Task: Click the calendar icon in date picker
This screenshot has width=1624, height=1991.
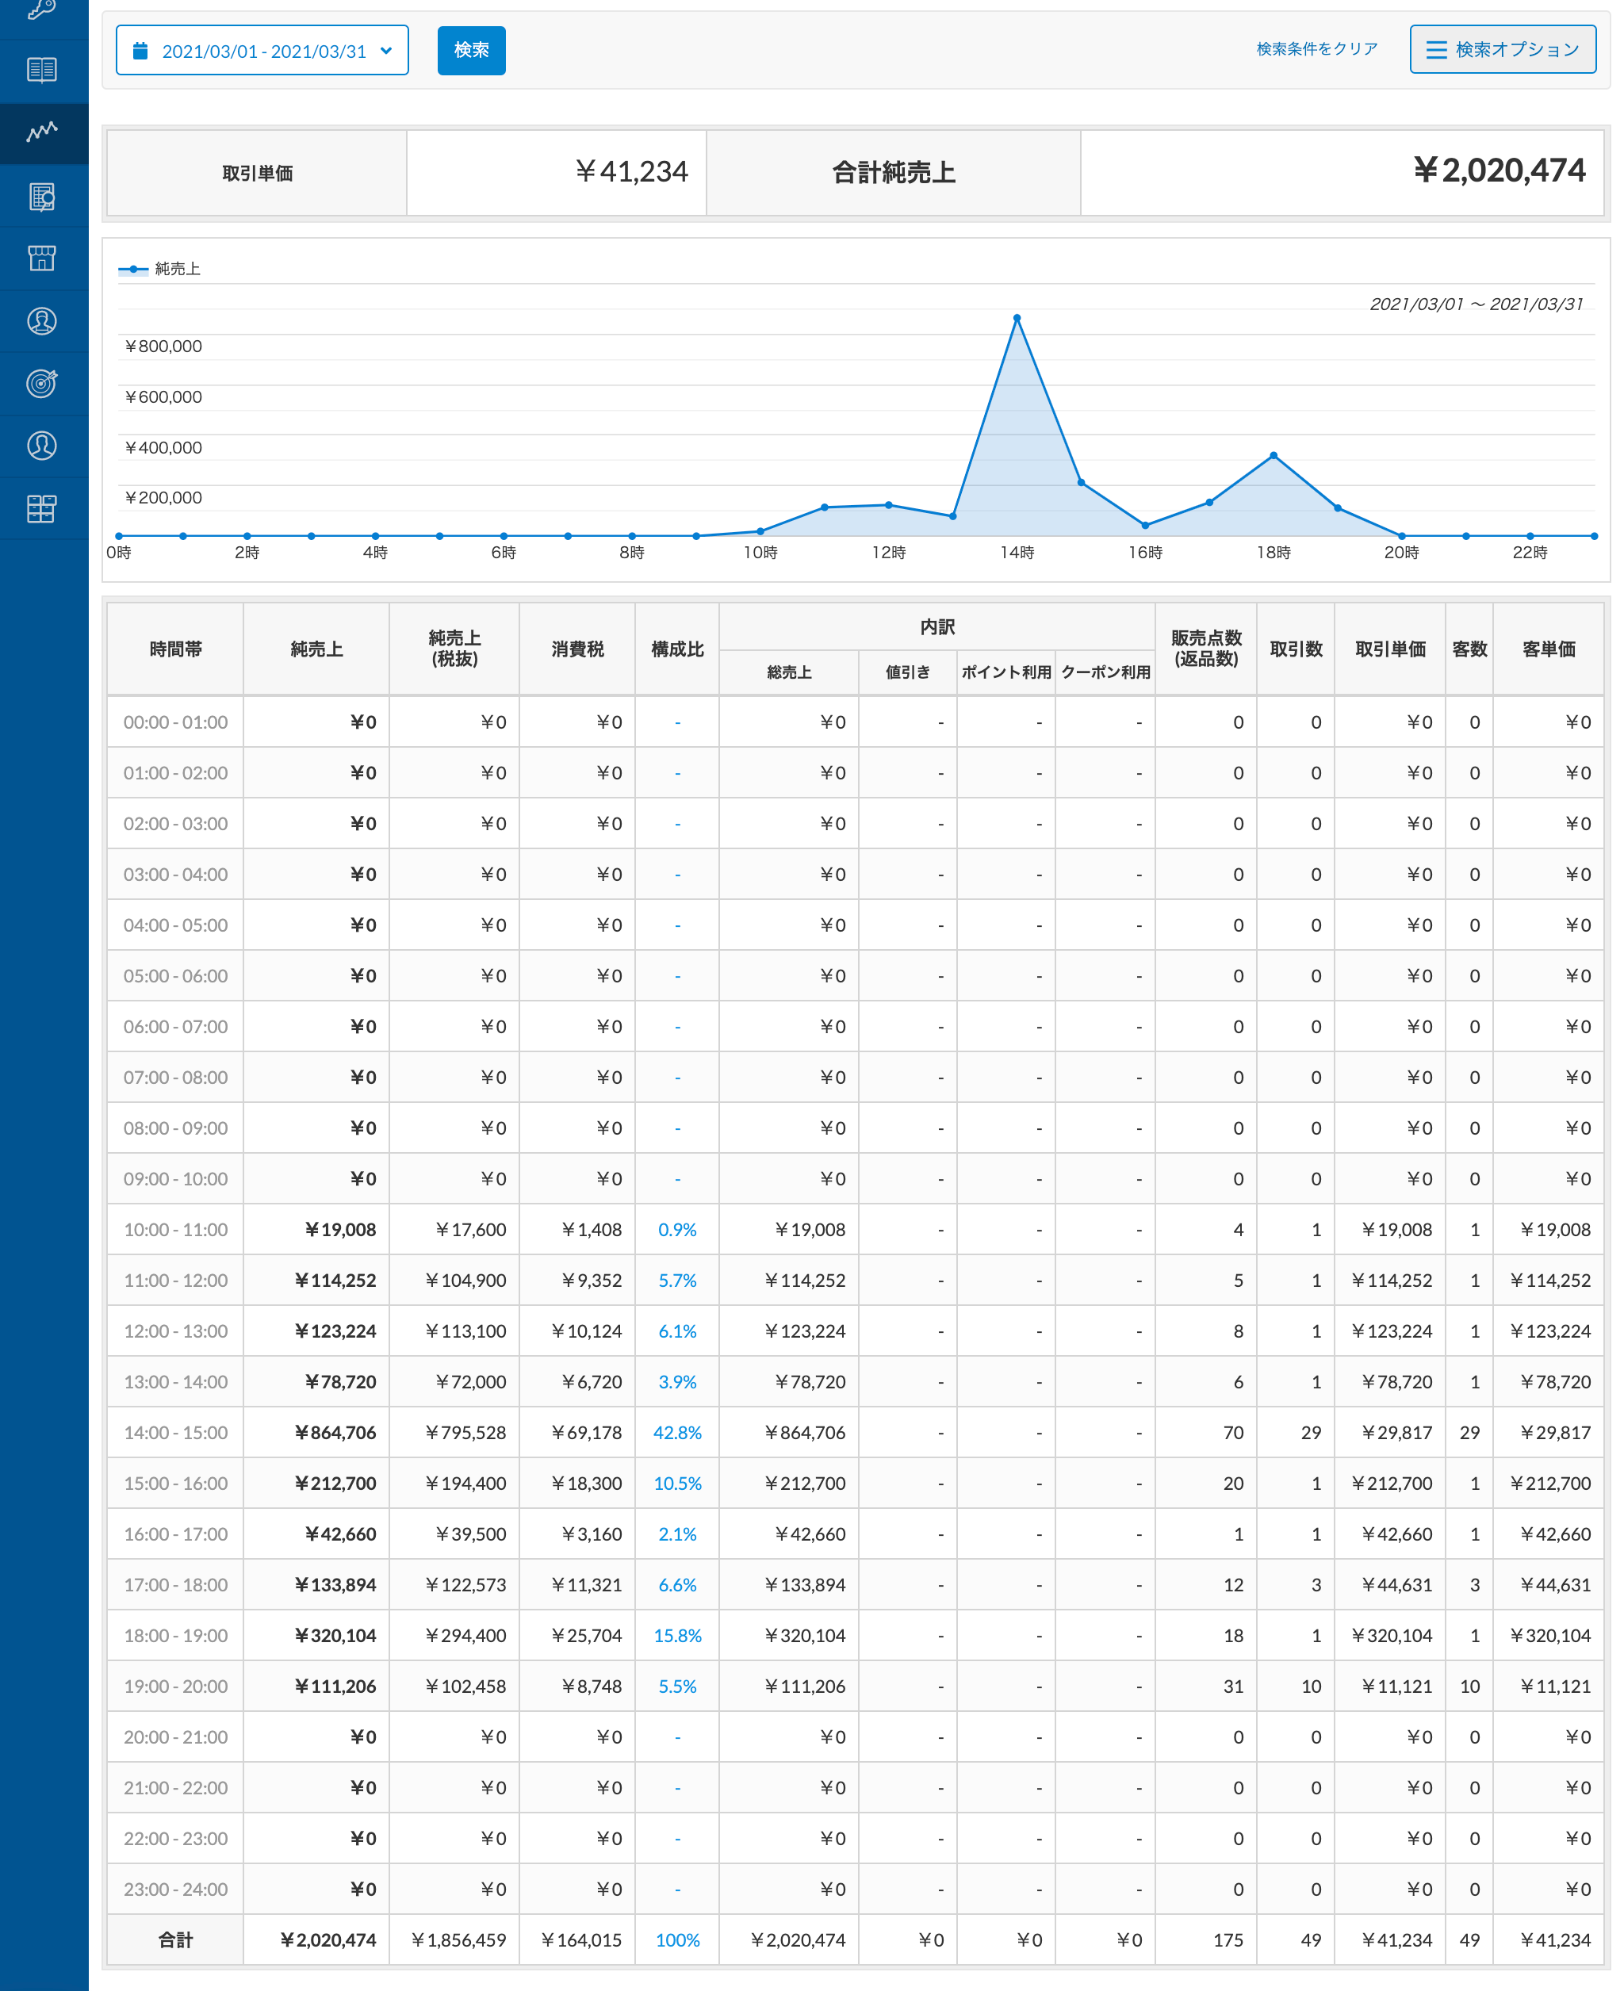Action: coord(140,51)
